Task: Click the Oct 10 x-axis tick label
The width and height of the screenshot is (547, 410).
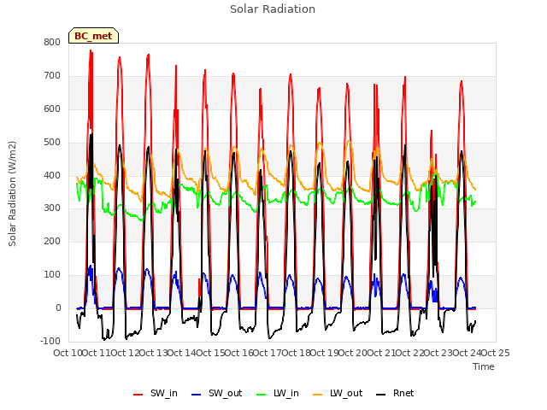Action: coord(68,353)
